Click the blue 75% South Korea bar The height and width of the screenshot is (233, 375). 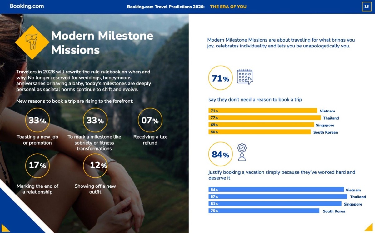point(264,211)
